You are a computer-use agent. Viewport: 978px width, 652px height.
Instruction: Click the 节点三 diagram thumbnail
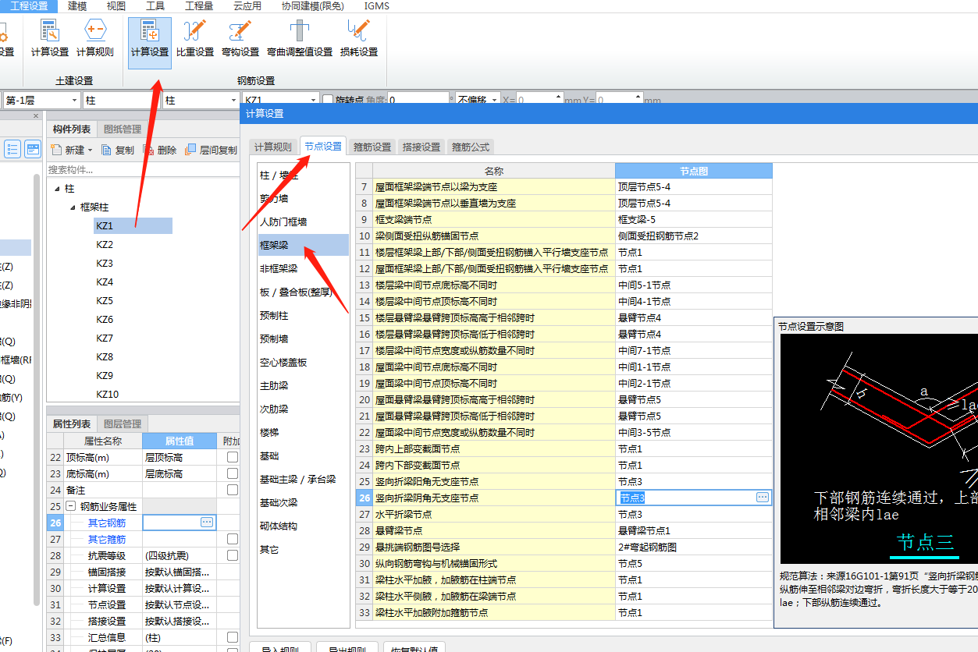click(879, 448)
